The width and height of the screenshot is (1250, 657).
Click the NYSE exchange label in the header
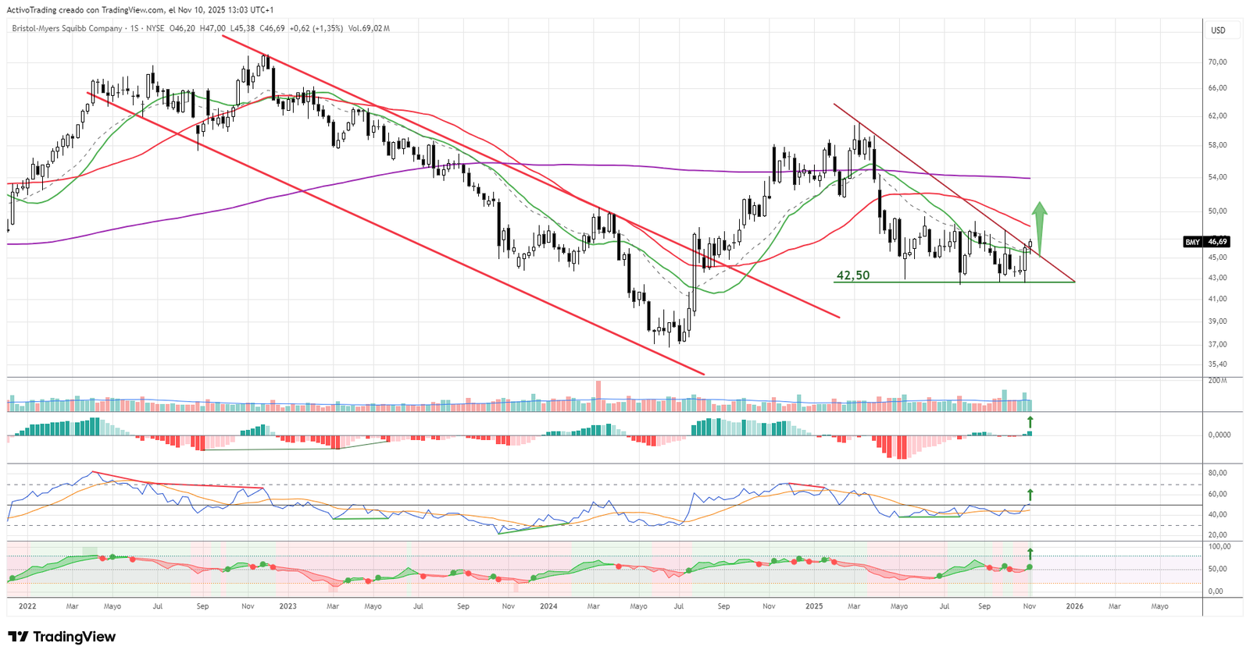click(155, 29)
